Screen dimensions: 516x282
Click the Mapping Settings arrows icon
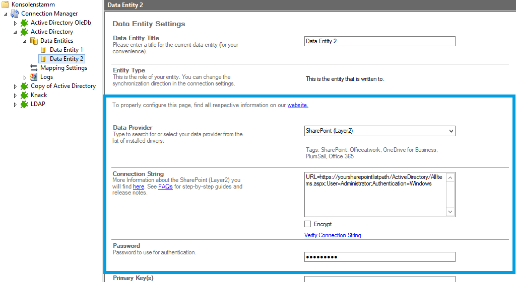click(x=34, y=68)
